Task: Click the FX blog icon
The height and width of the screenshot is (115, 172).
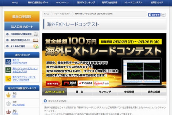Action: point(8,62)
